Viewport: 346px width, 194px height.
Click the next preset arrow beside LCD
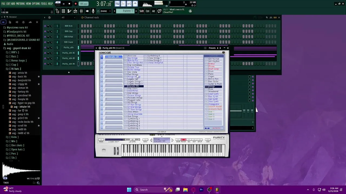172,140
